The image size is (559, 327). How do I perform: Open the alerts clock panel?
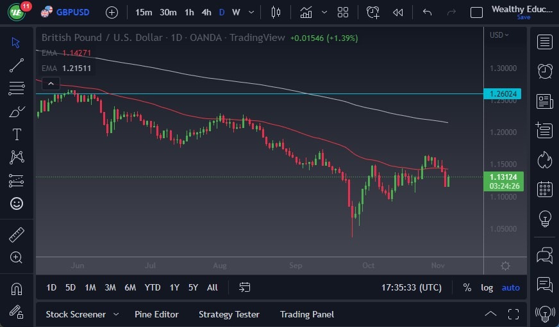(x=545, y=71)
